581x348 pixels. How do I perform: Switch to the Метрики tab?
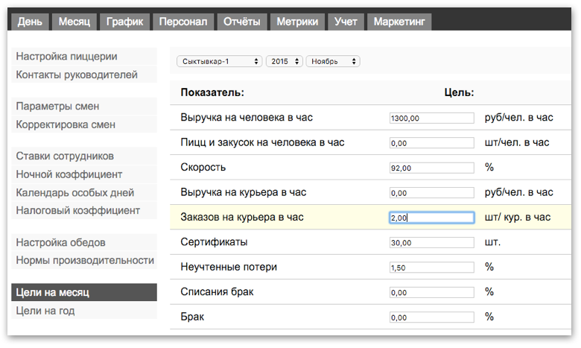297,22
